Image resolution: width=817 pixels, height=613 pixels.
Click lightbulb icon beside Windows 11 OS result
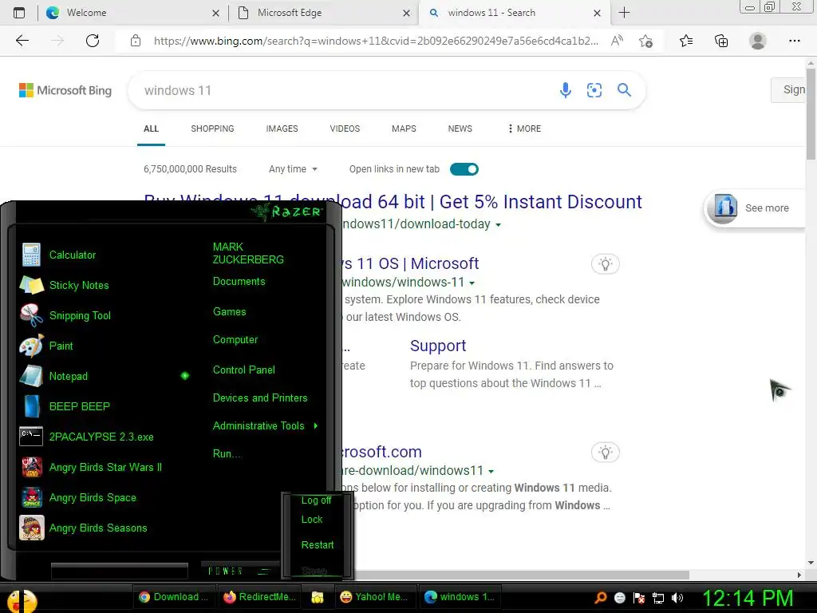pos(605,263)
